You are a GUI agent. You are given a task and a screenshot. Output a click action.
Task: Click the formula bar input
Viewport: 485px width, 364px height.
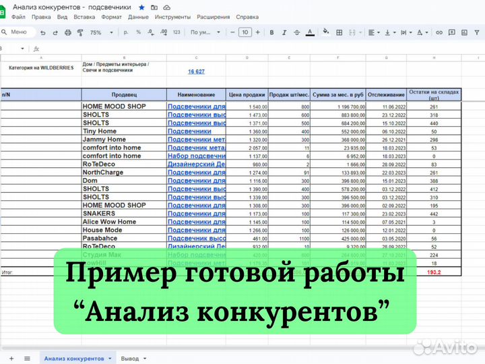263,49
